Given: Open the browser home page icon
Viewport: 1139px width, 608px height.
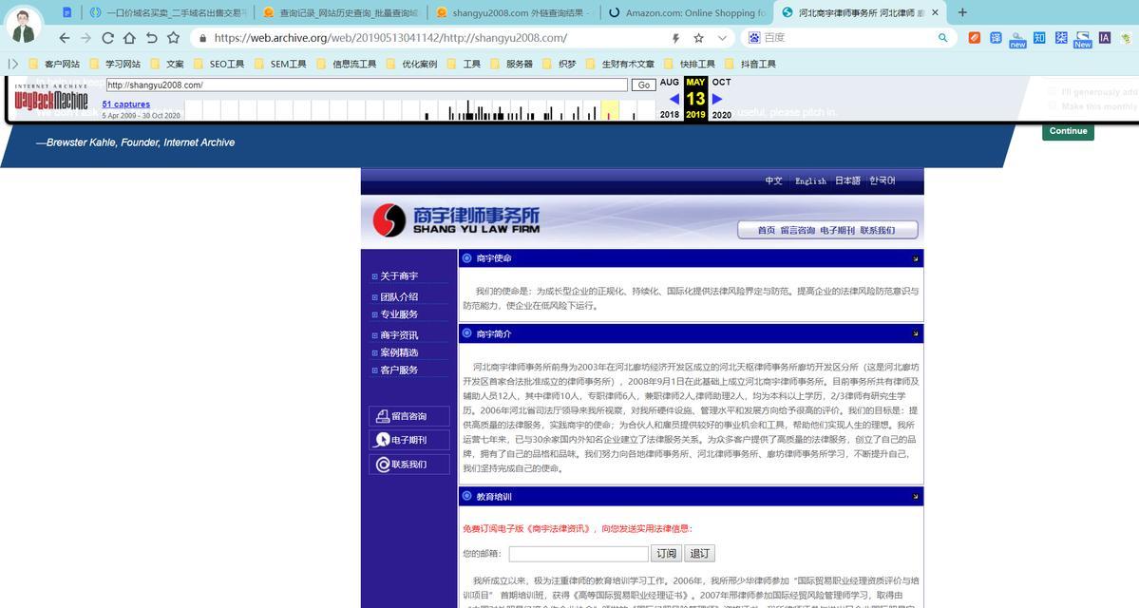Looking at the screenshot, I should pyautogui.click(x=129, y=38).
